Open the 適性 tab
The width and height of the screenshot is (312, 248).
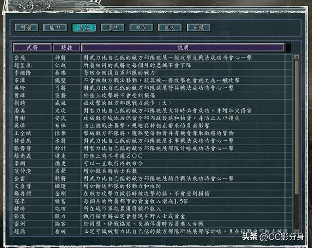click(113, 27)
